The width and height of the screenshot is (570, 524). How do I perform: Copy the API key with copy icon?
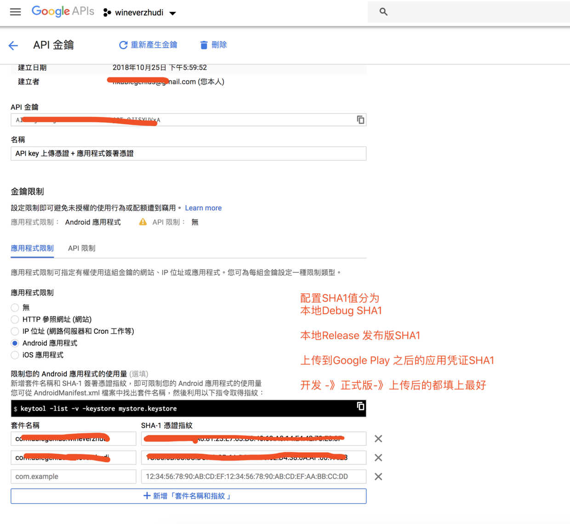click(x=360, y=120)
